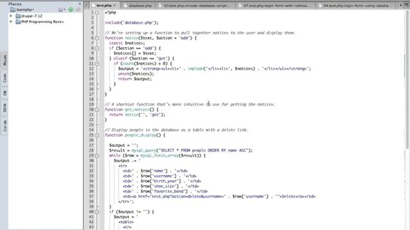Collapse the get_notices function fold on line 20
The width and height of the screenshot is (410, 230).
click(x=97, y=109)
